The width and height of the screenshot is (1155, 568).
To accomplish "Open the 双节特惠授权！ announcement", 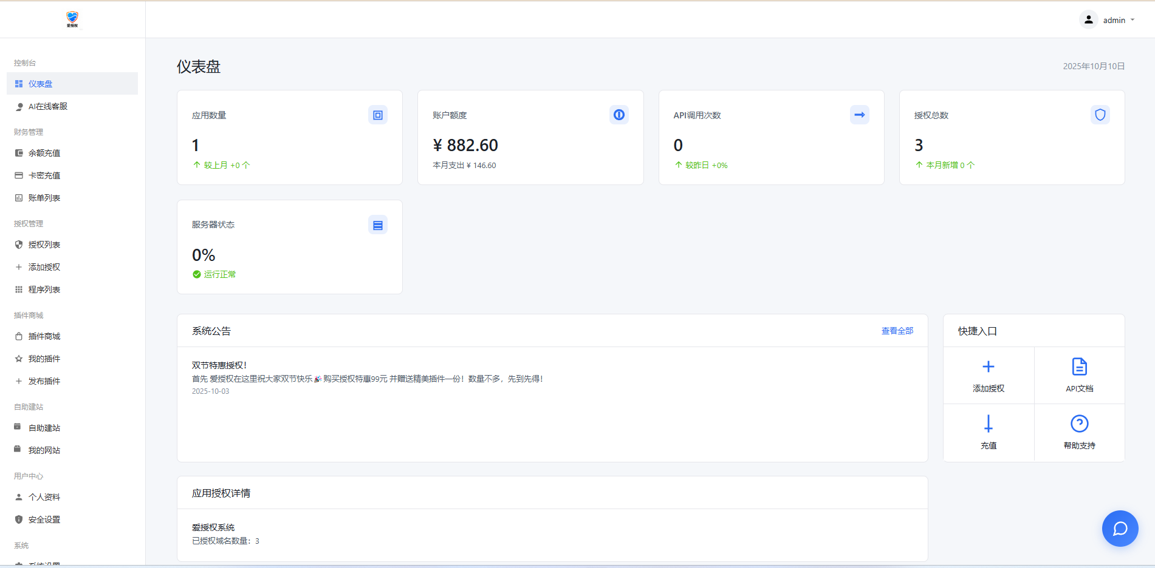I will click(x=219, y=365).
